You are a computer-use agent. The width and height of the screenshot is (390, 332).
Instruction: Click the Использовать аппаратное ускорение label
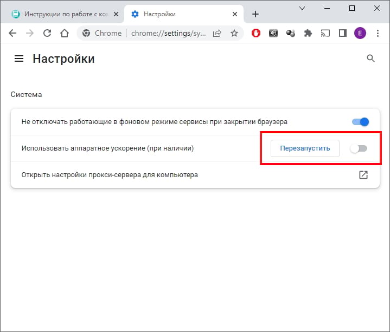[x=107, y=148]
